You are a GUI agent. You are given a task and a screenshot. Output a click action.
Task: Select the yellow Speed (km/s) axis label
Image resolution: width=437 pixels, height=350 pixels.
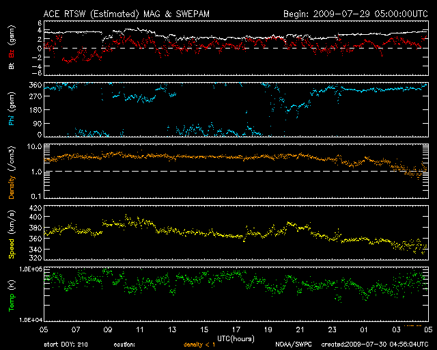(12, 234)
